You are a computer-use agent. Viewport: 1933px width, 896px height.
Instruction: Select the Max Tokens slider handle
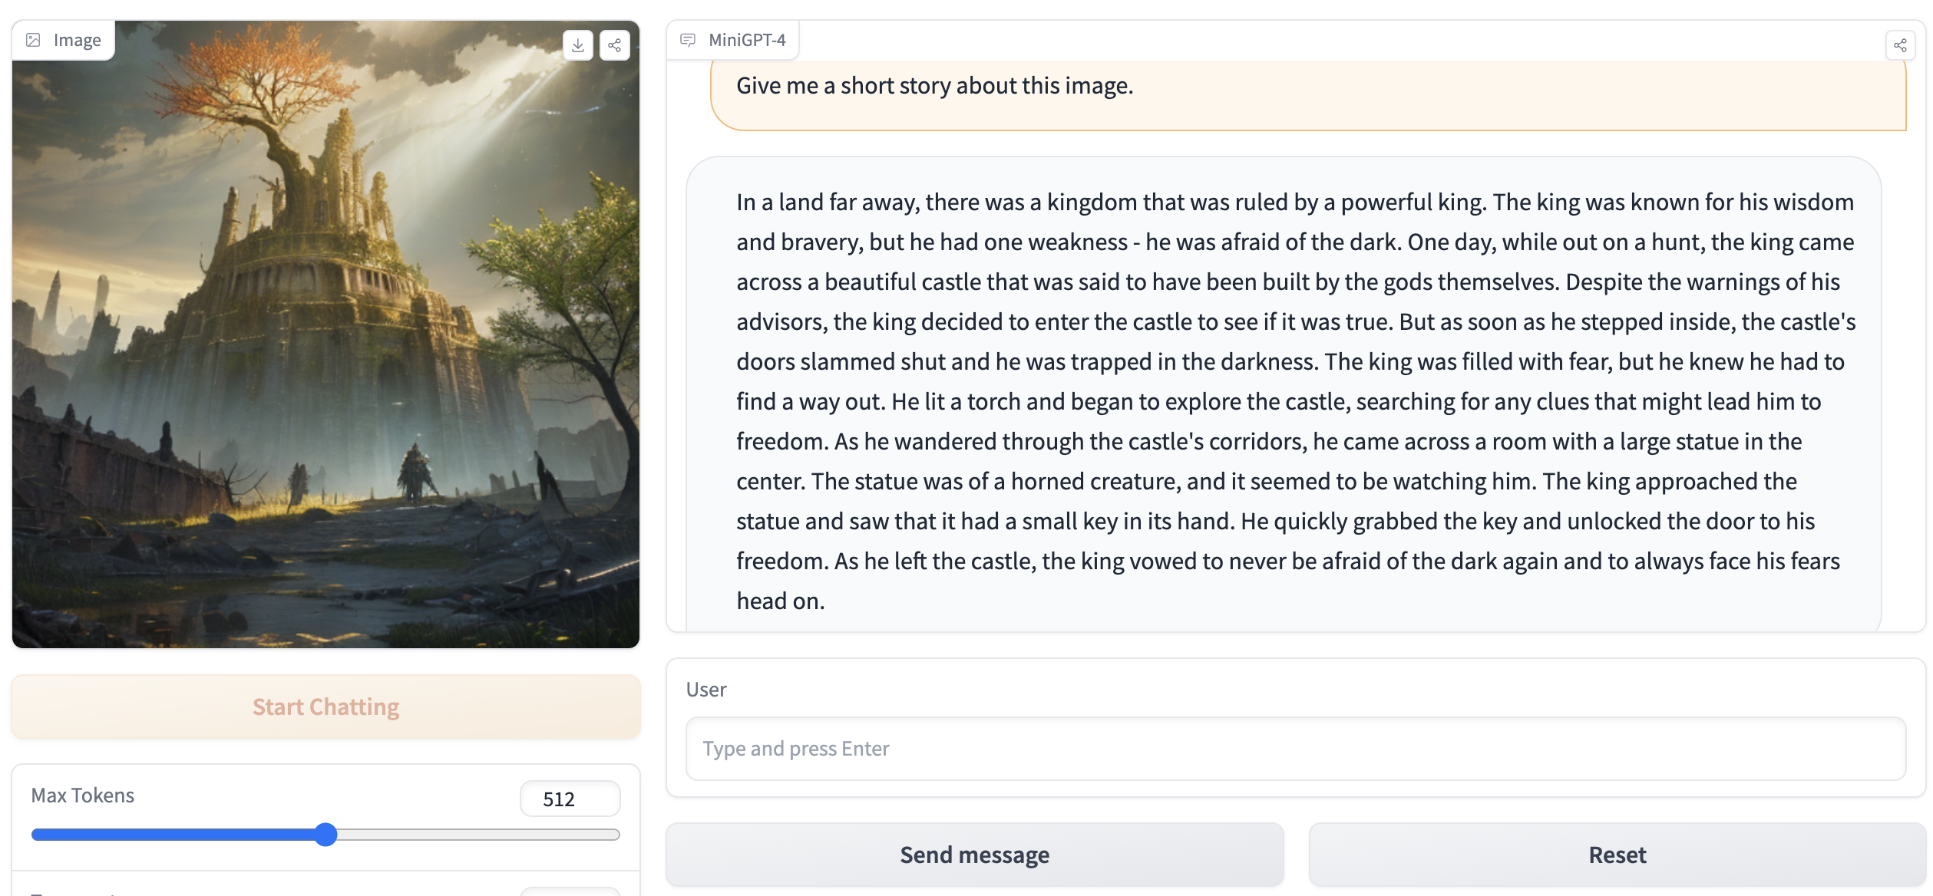pyautogui.click(x=325, y=835)
